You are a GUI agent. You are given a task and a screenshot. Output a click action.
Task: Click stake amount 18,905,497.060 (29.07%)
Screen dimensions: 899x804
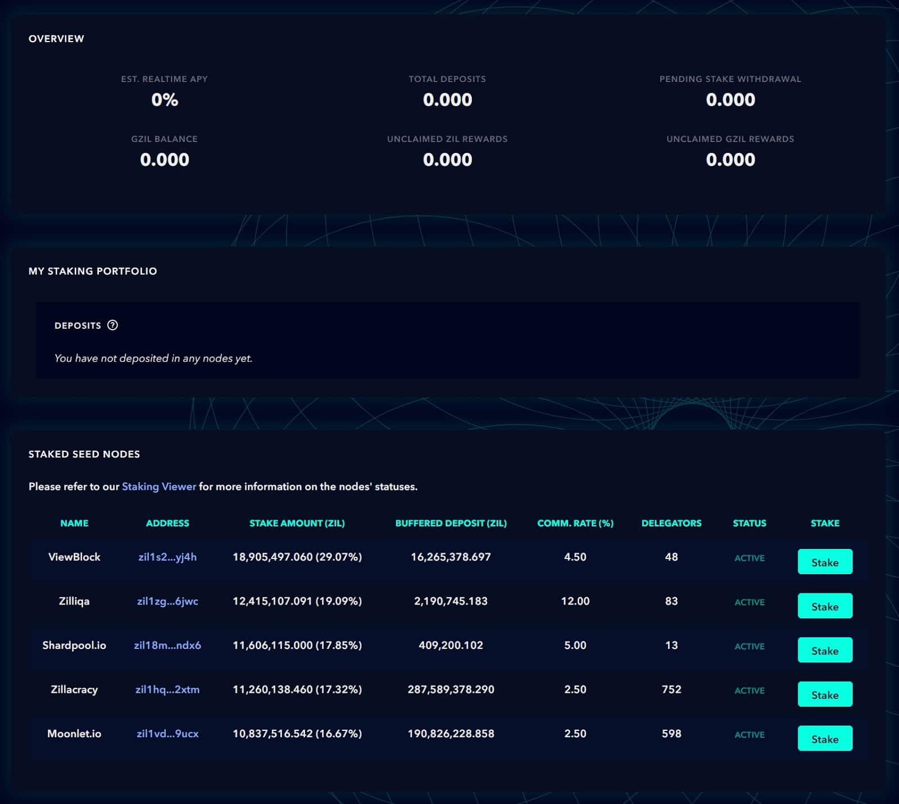[x=297, y=557]
